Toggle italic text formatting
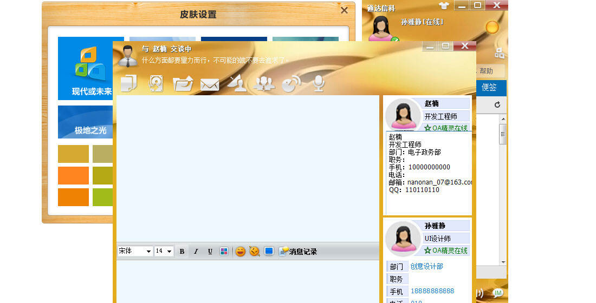Screen dimensions: 596x303 [196, 251]
